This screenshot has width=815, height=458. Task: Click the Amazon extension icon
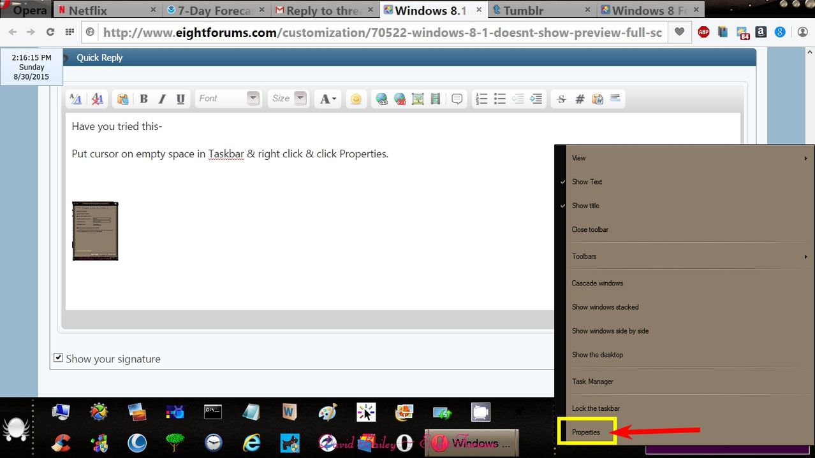coord(761,32)
